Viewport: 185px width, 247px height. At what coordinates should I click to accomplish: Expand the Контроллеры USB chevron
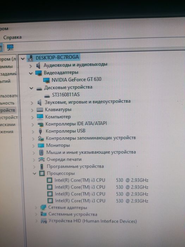(33, 132)
